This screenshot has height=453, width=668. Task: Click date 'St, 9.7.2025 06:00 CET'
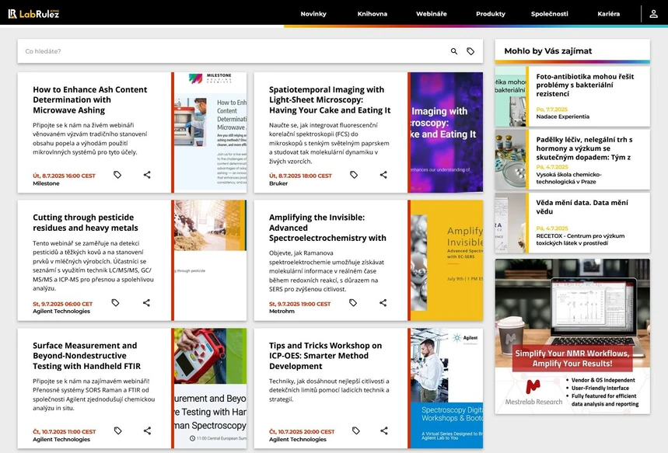[x=63, y=304]
